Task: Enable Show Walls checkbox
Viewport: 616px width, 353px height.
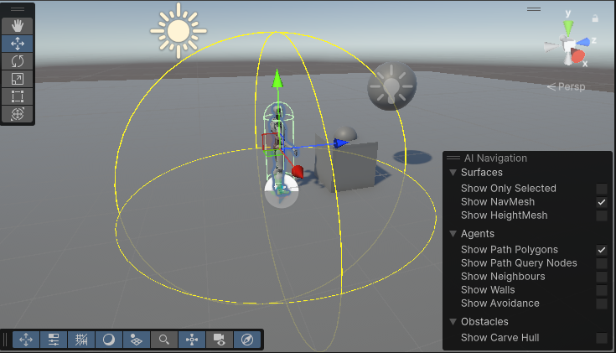Action: 602,290
